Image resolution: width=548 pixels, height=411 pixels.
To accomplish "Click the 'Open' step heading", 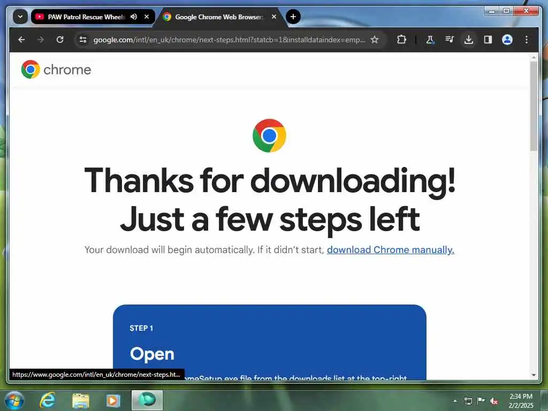I will tap(151, 354).
